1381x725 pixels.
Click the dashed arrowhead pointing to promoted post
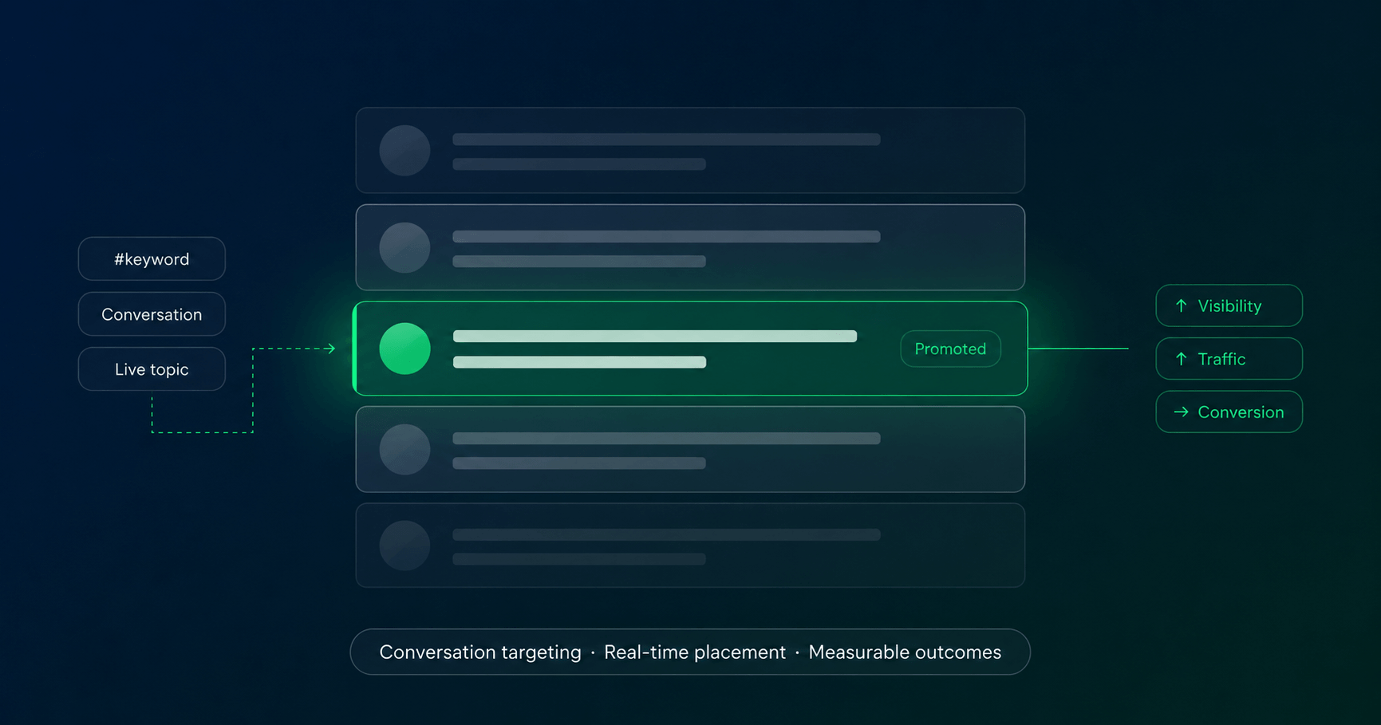tap(330, 349)
